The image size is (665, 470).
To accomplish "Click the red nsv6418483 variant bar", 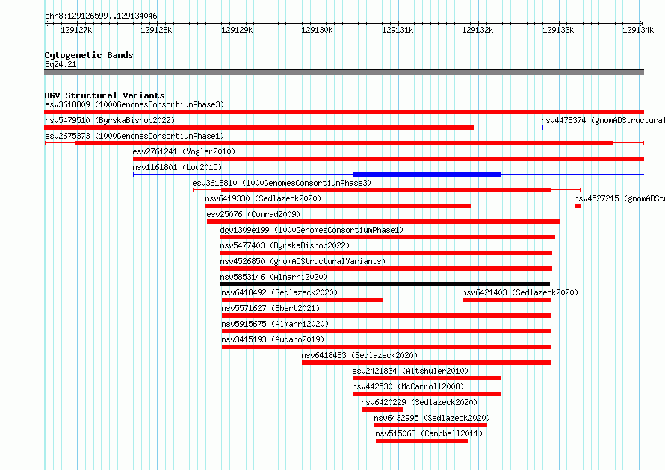I will [427, 363].
